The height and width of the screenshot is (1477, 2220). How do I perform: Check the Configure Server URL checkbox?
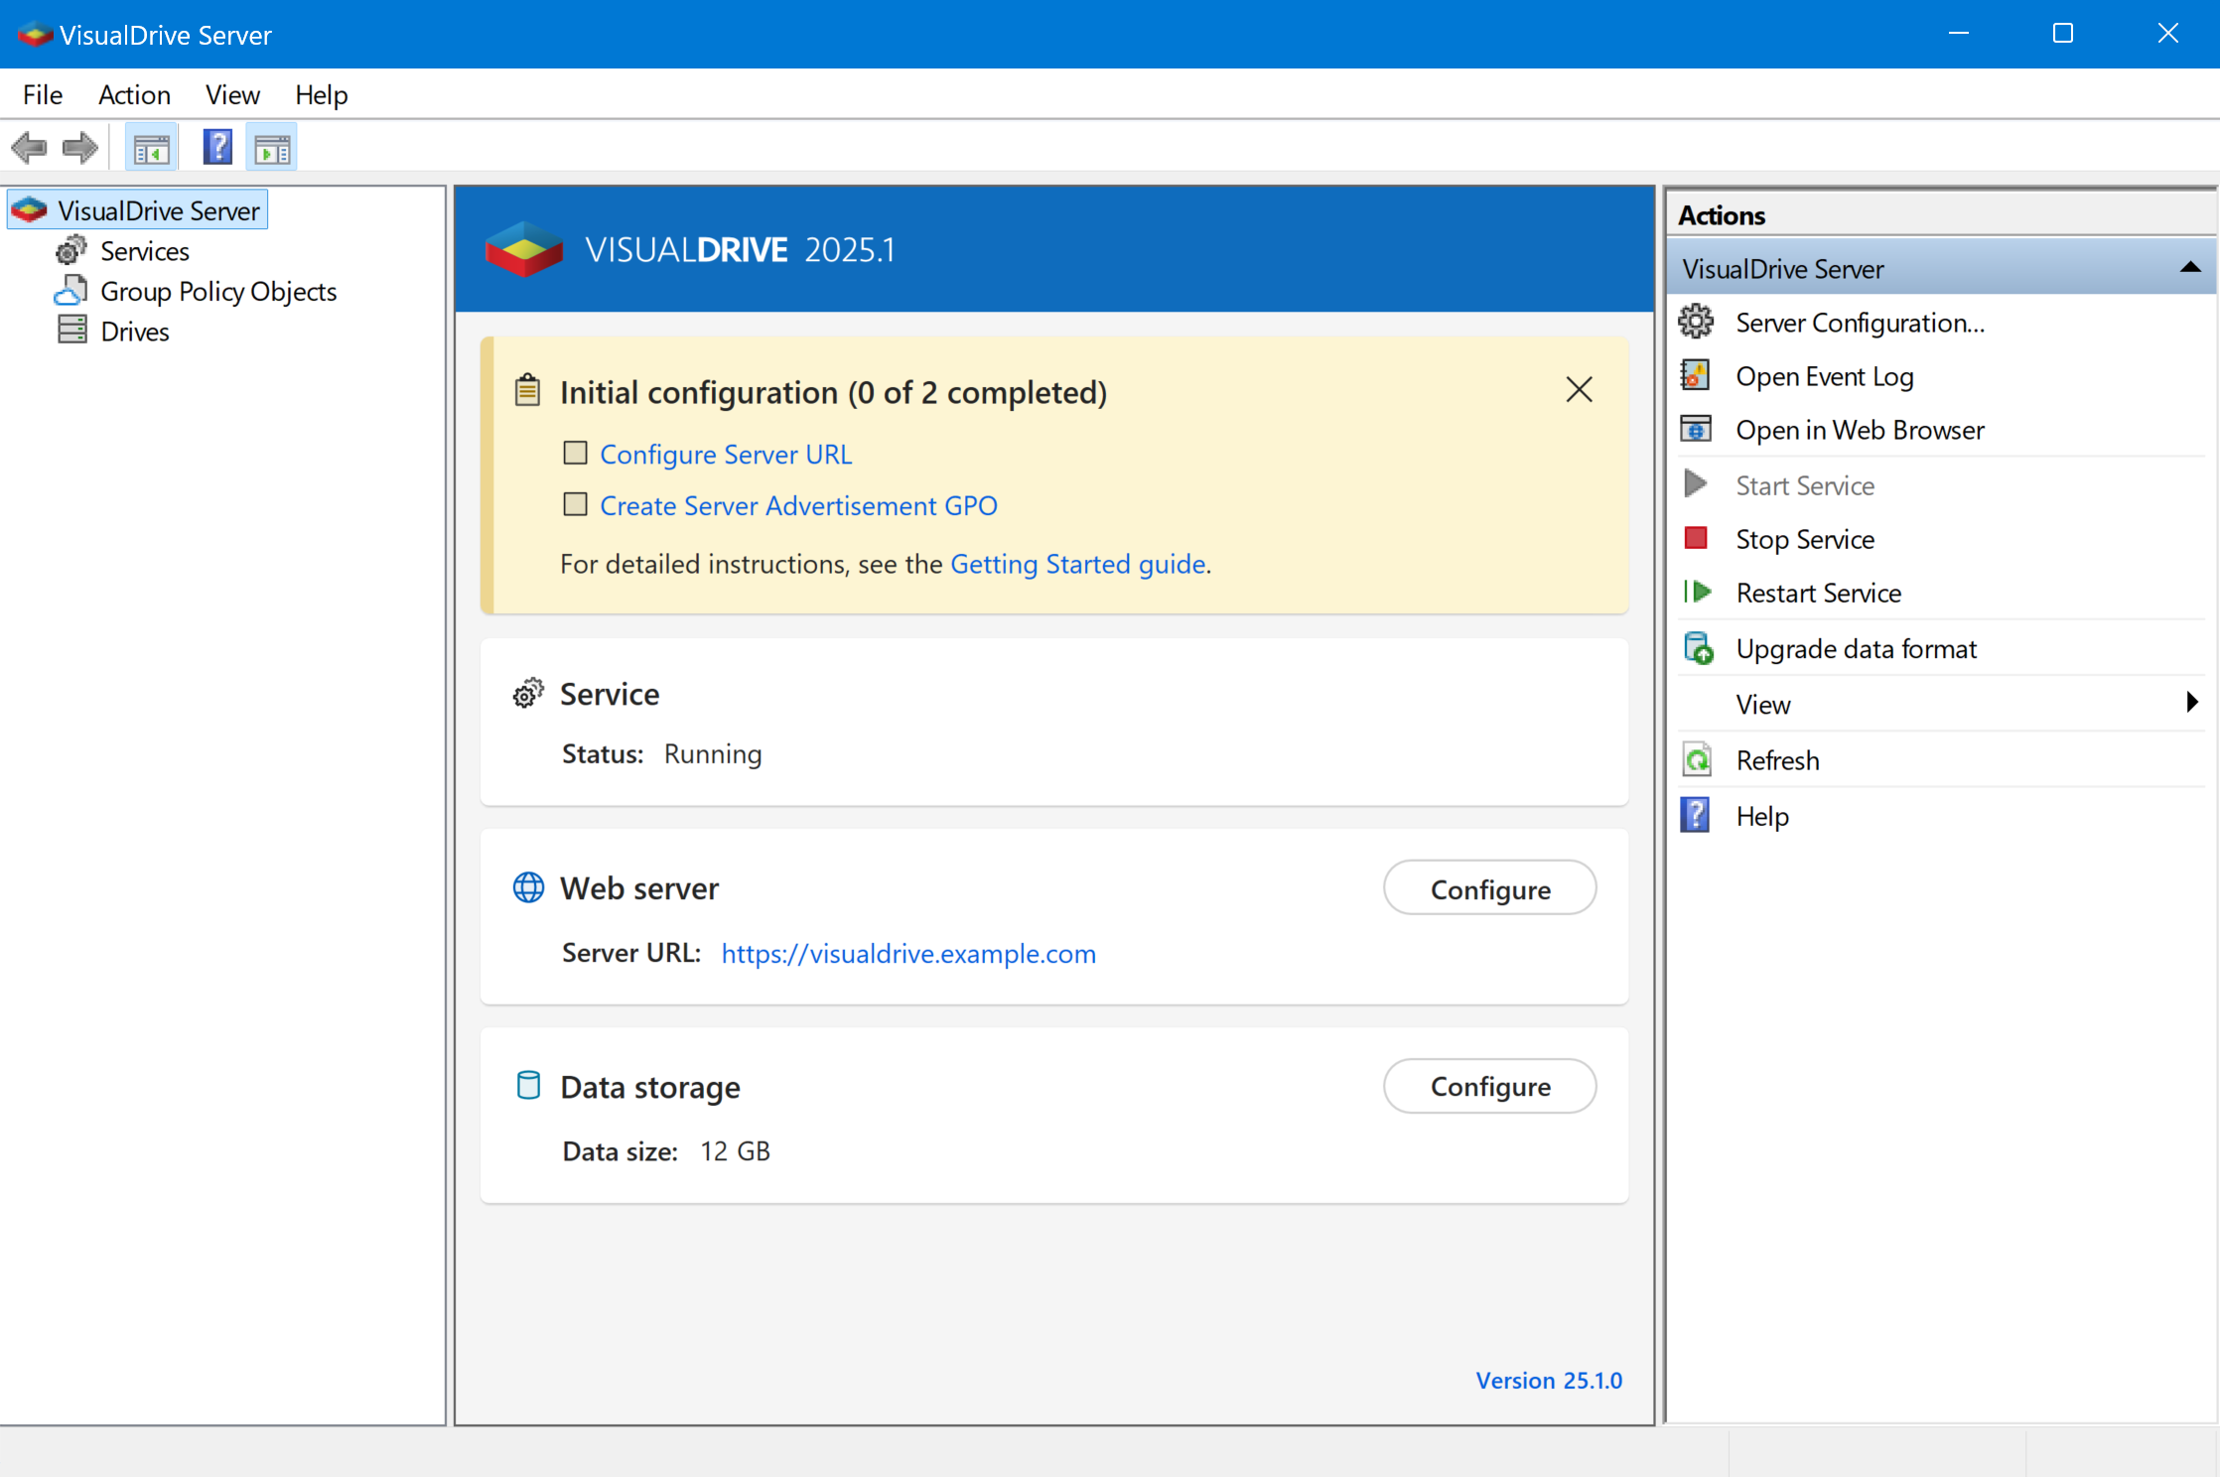[x=576, y=453]
